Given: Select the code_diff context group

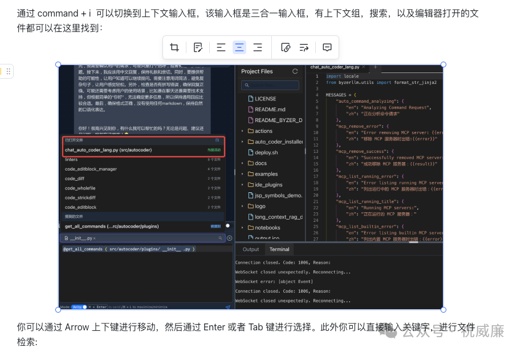Looking at the screenshot, I should click(x=143, y=179).
